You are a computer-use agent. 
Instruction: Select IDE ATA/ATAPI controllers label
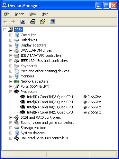point(41,55)
